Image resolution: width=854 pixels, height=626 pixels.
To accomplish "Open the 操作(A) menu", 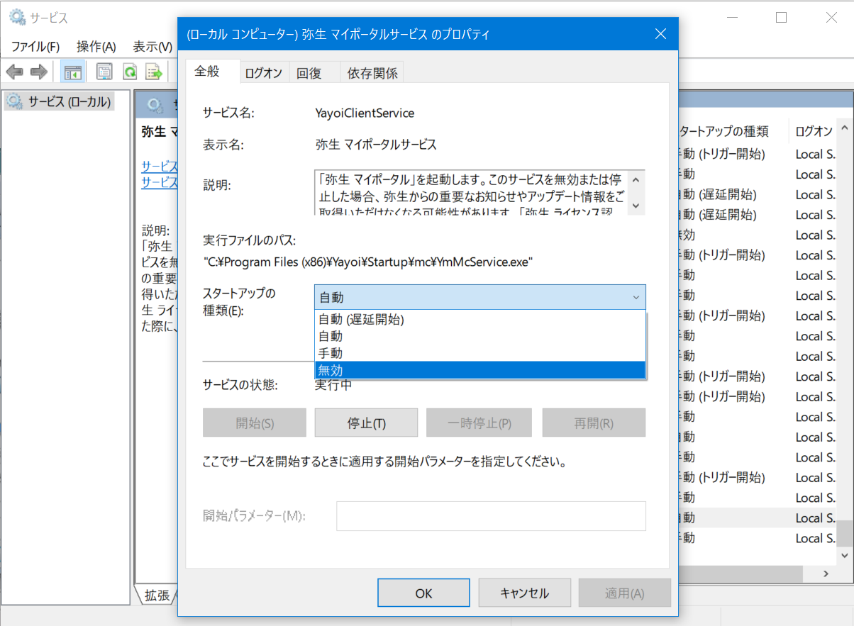I will [96, 47].
